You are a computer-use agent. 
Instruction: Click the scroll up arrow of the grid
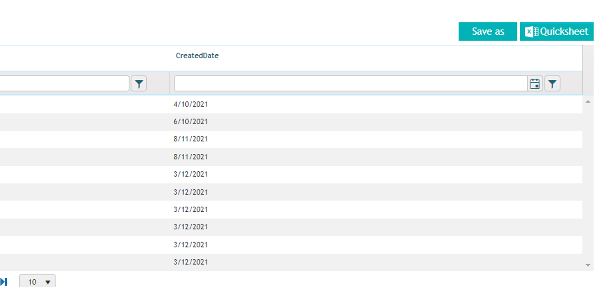(588, 102)
